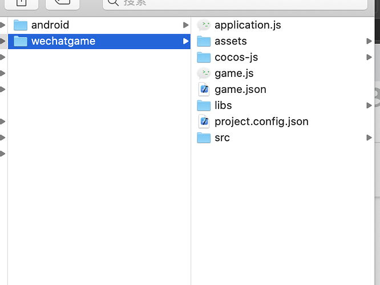Click the game.json file icon
This screenshot has width=380, height=285.
click(204, 89)
